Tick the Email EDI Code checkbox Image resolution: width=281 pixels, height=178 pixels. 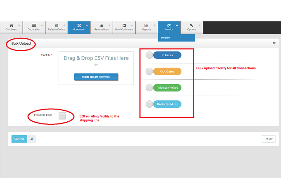(62, 116)
